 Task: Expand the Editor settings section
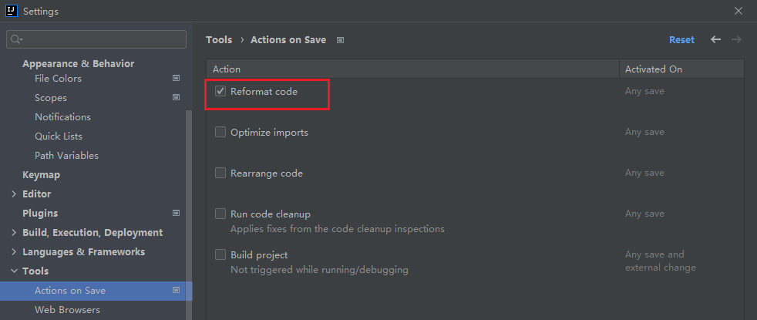pyautogui.click(x=14, y=194)
